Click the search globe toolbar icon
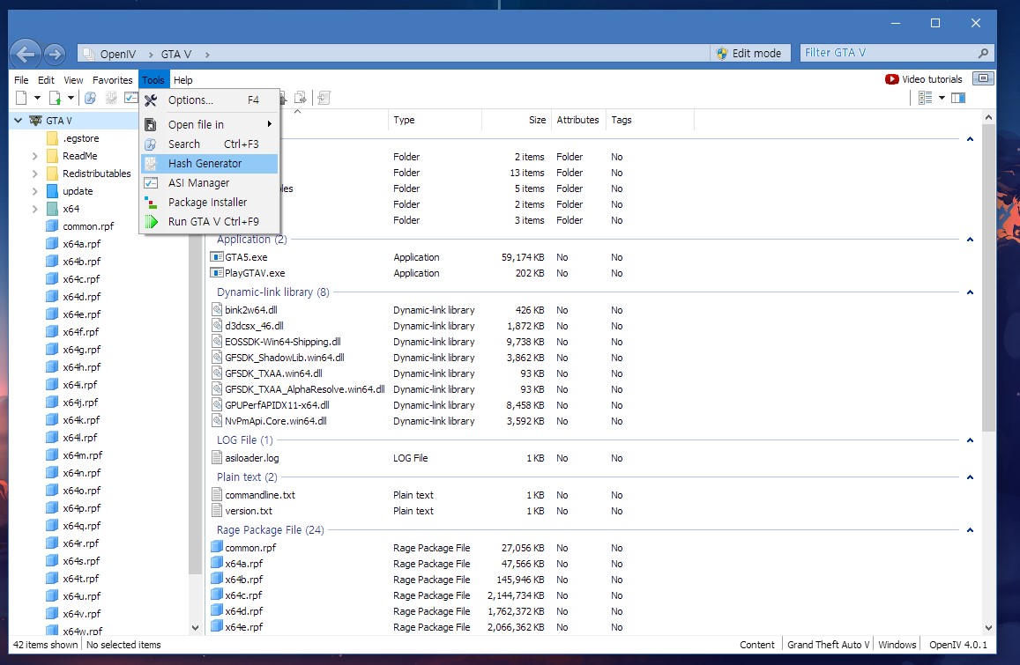This screenshot has height=665, width=1020. tap(91, 98)
